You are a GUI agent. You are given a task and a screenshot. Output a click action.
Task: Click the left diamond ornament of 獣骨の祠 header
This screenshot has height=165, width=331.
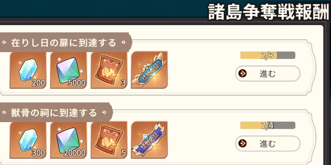point(4,113)
